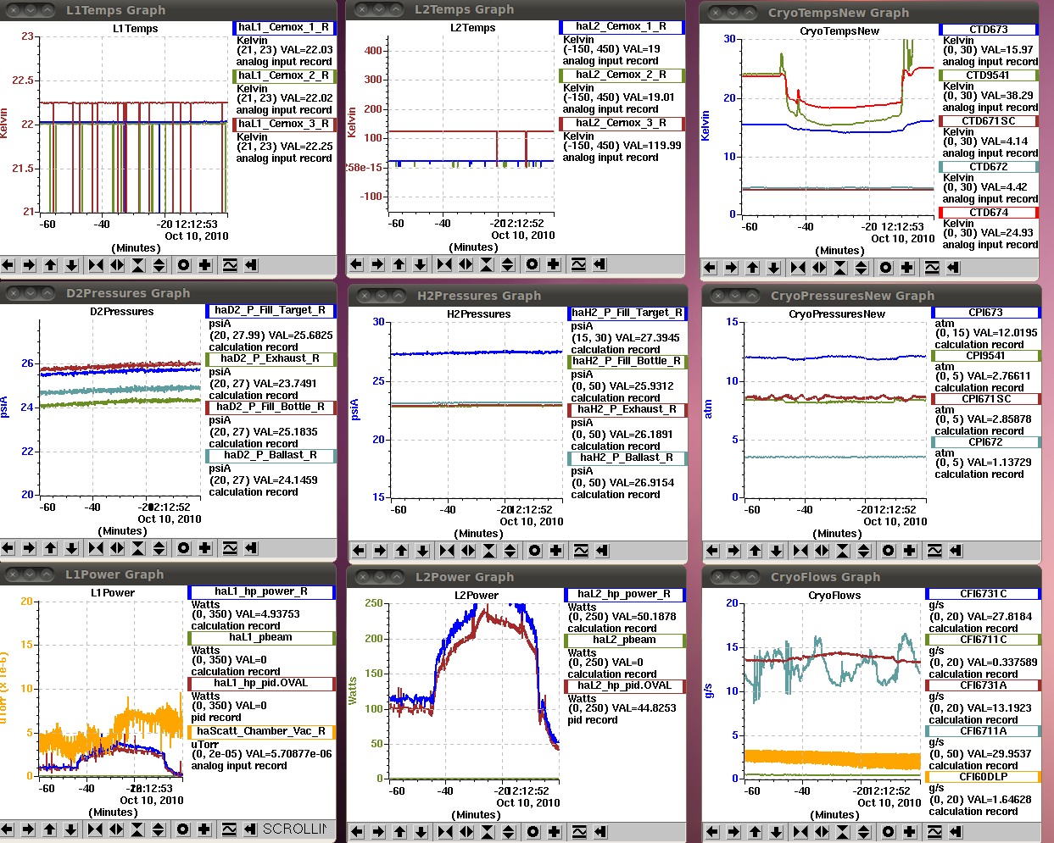Plus icon in CryoFlows Graph toolbar
The width and height of the screenshot is (1054, 843).
[x=909, y=832]
